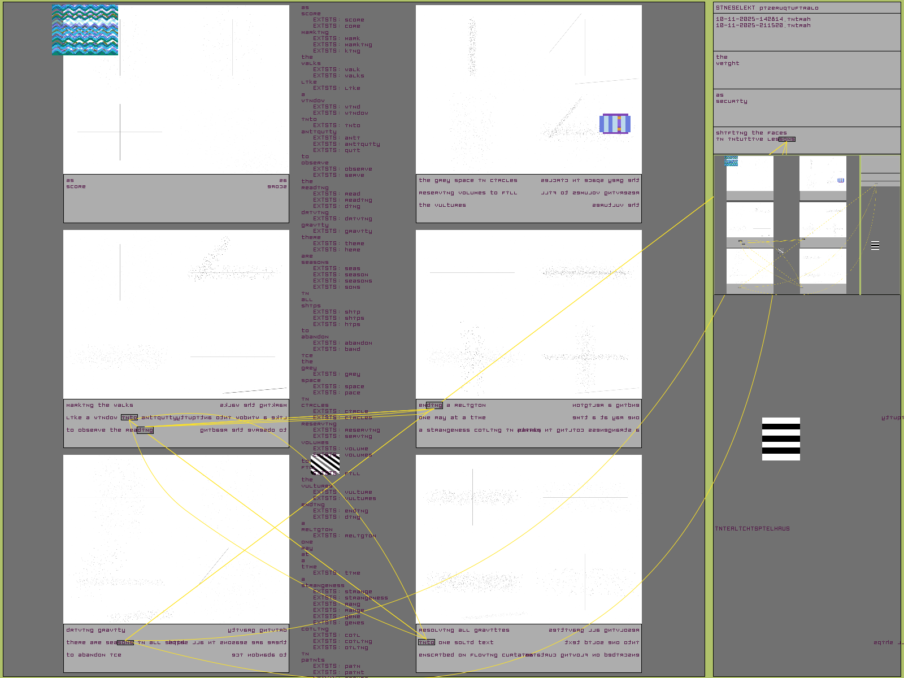Screen dimensions: 904x678
Task: Click the tiny purple icon in minimap
Action: pyautogui.click(x=841, y=180)
